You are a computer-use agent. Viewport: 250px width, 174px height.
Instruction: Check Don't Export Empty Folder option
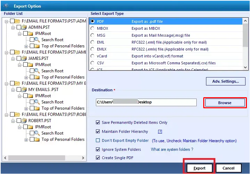[98, 140]
